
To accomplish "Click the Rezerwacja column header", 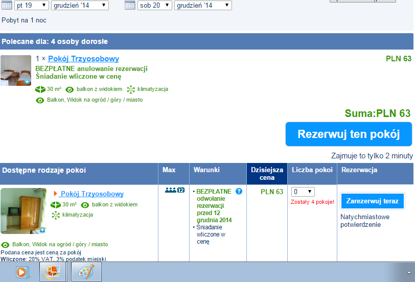I will (x=375, y=174).
